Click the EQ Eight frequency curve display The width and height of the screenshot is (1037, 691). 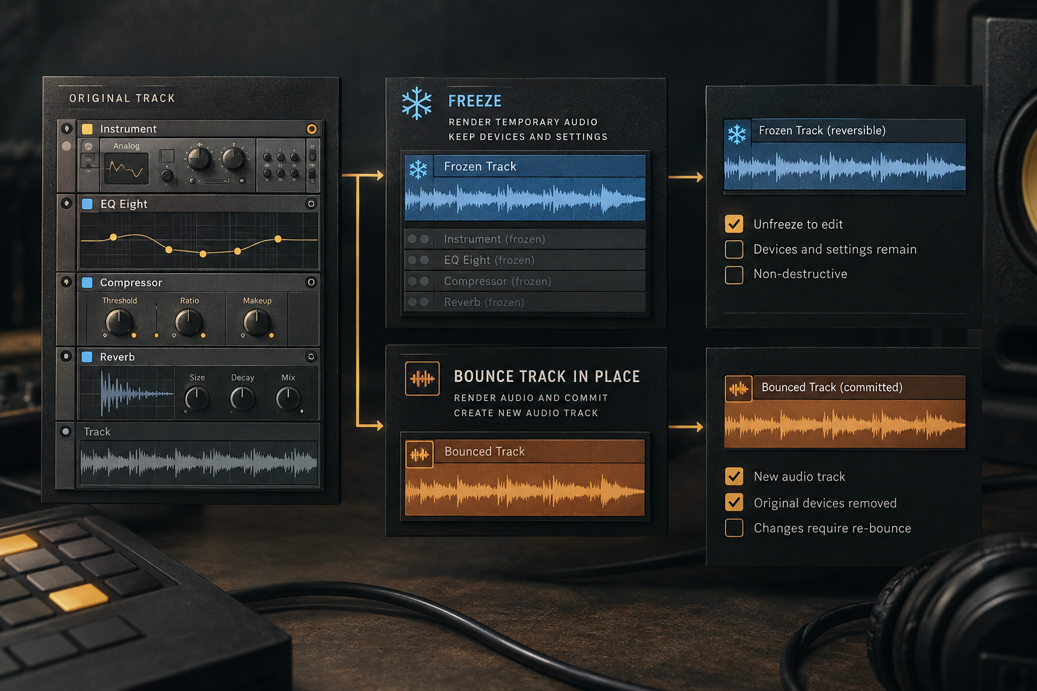click(199, 241)
